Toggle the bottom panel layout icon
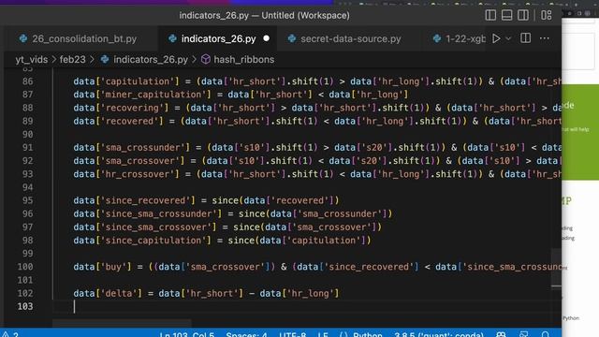This screenshot has height=337, width=599. 507,15
